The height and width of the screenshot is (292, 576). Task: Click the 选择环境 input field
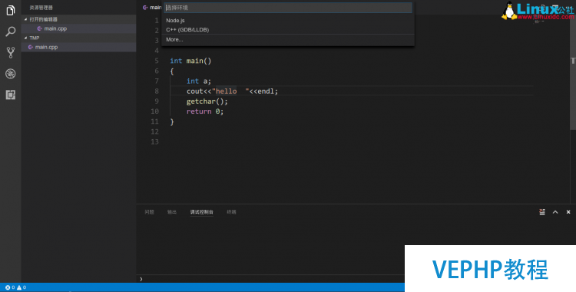288,8
